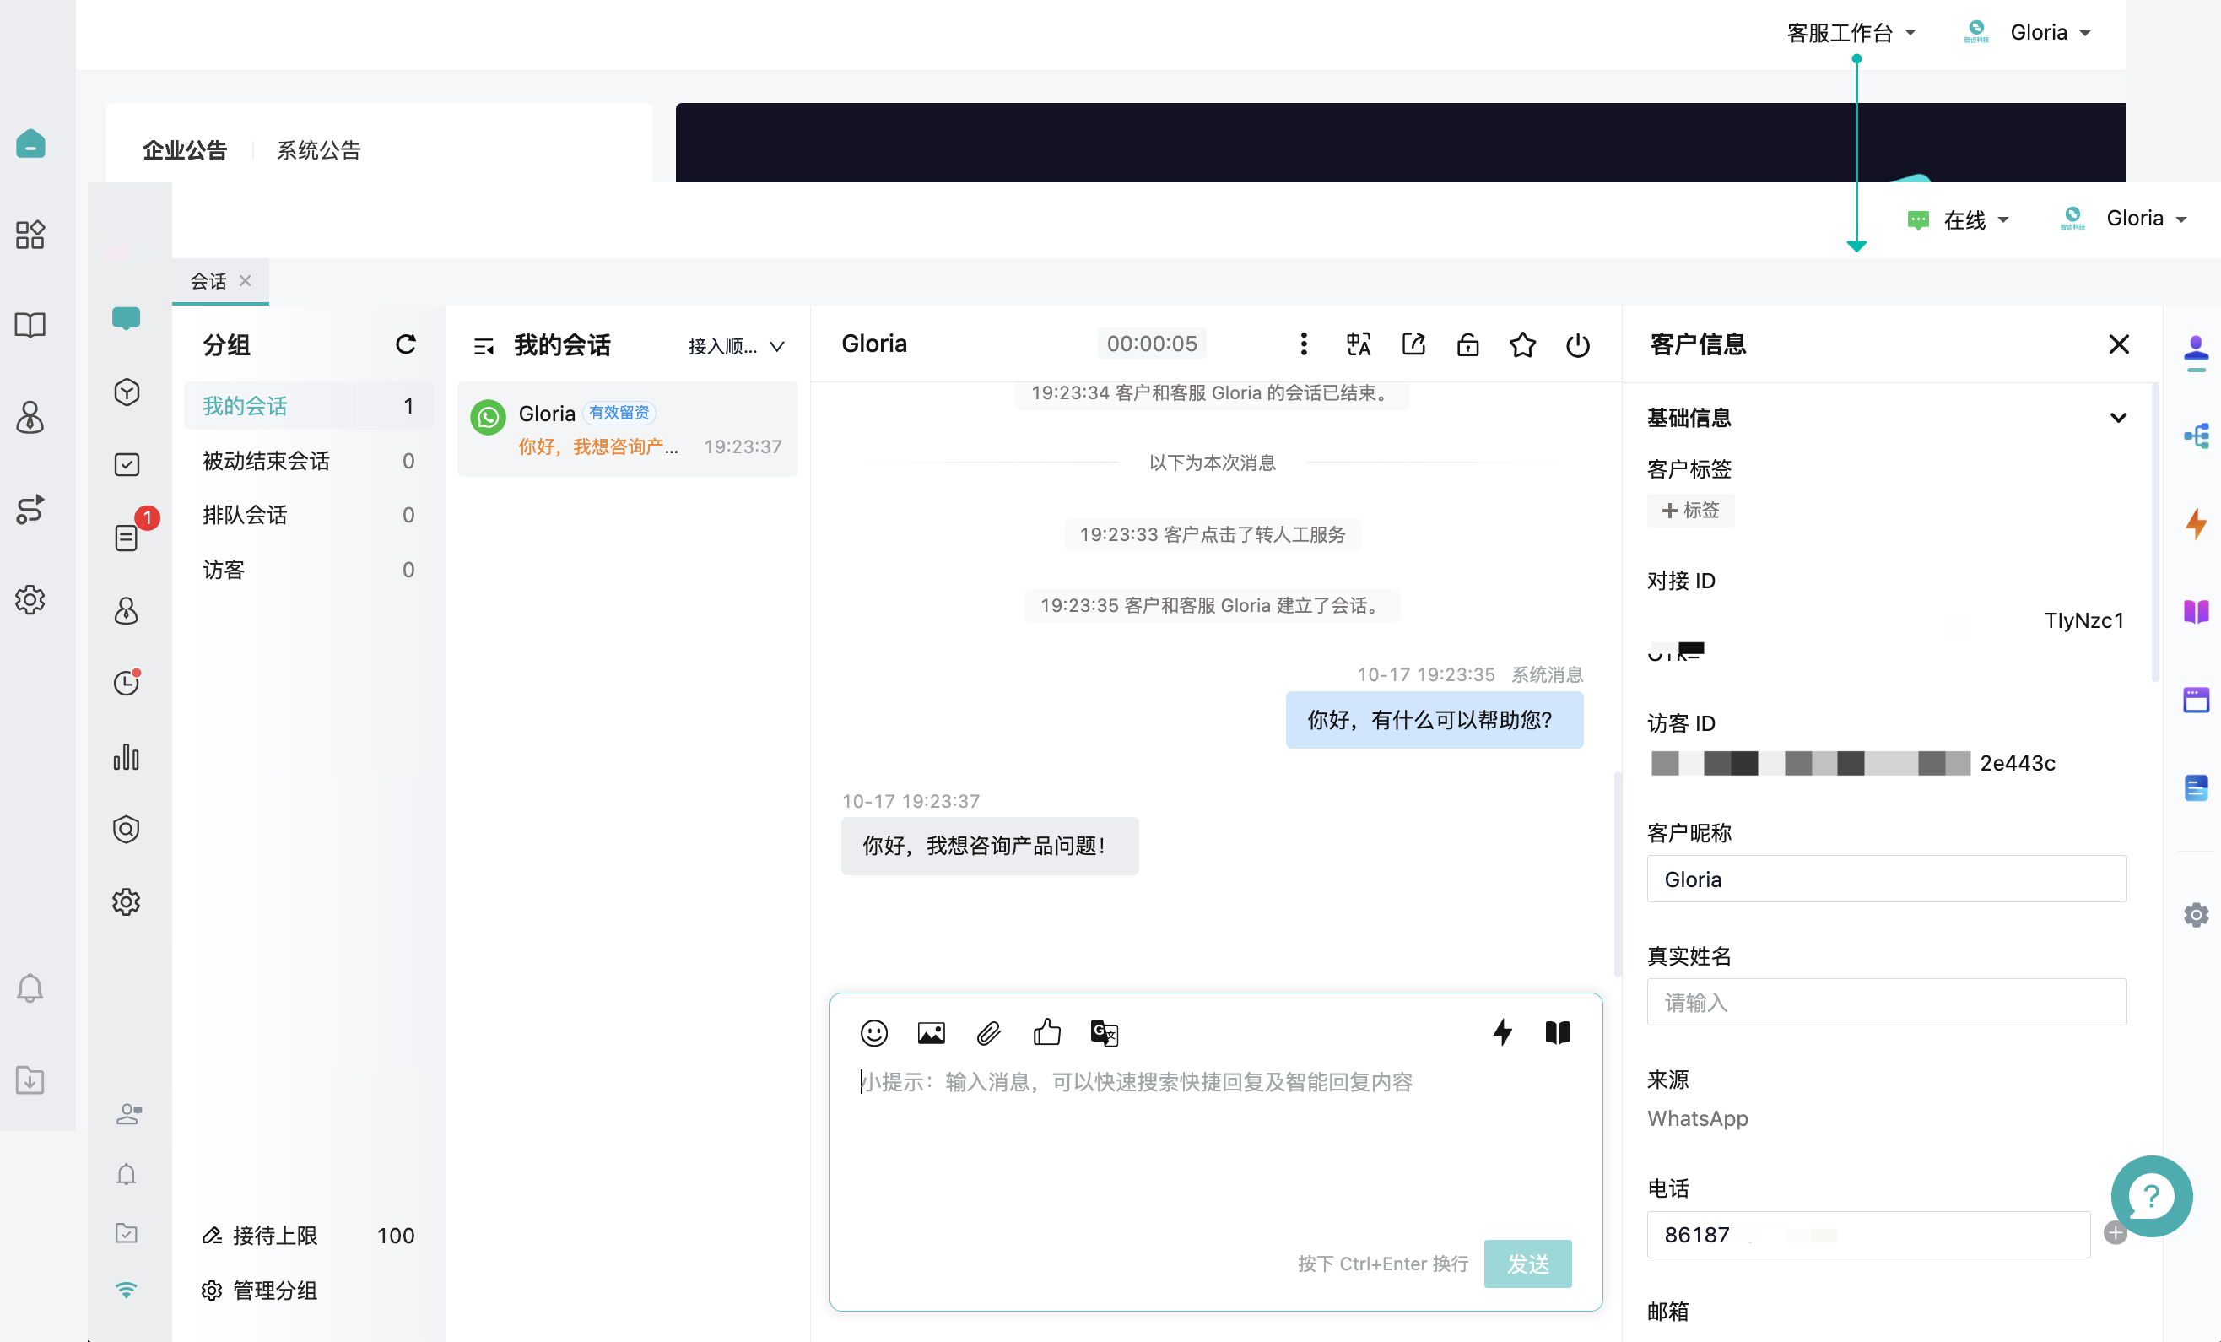
Task: Add a customer tag with the 标签 button
Action: pos(1690,510)
